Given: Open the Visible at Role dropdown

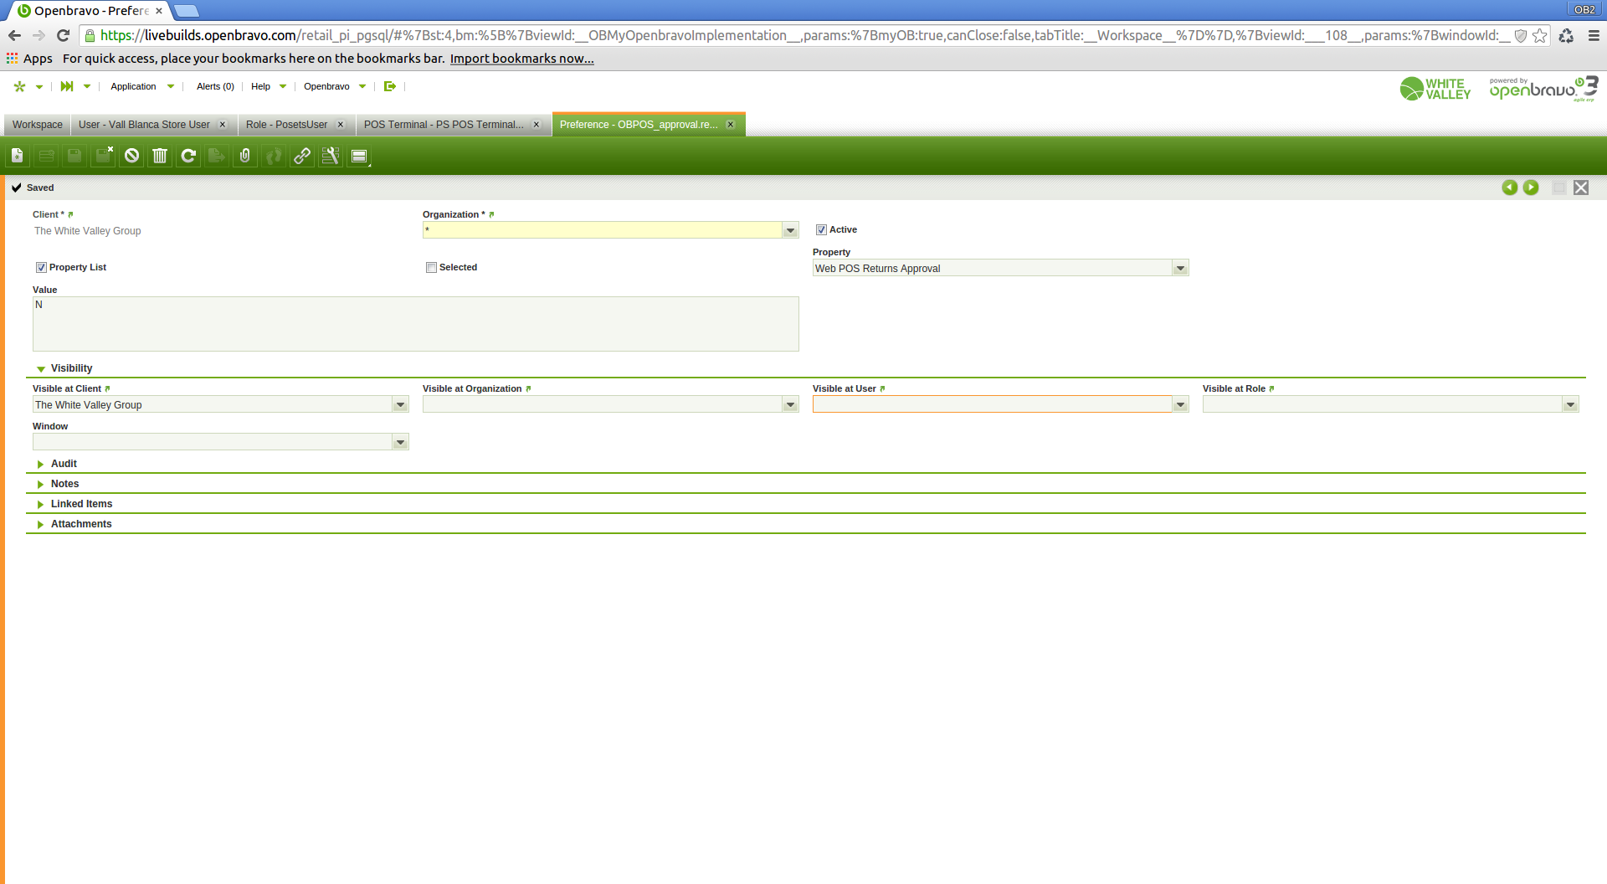Looking at the screenshot, I should point(1570,405).
